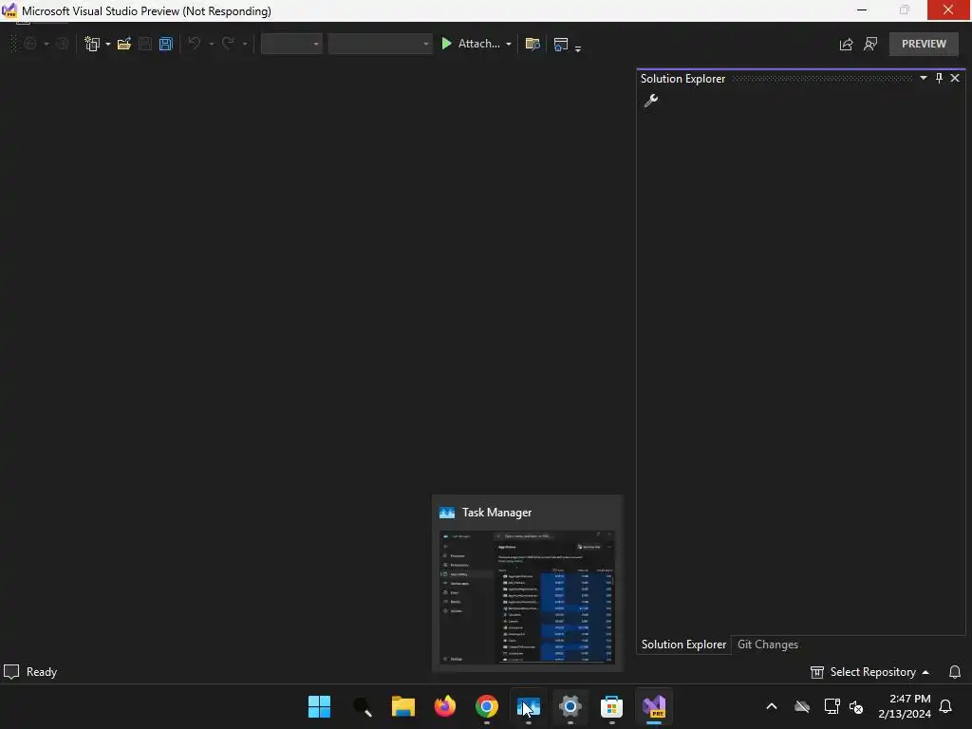The width and height of the screenshot is (972, 729).
Task: Click the Live Share icon
Action: pyautogui.click(x=846, y=44)
